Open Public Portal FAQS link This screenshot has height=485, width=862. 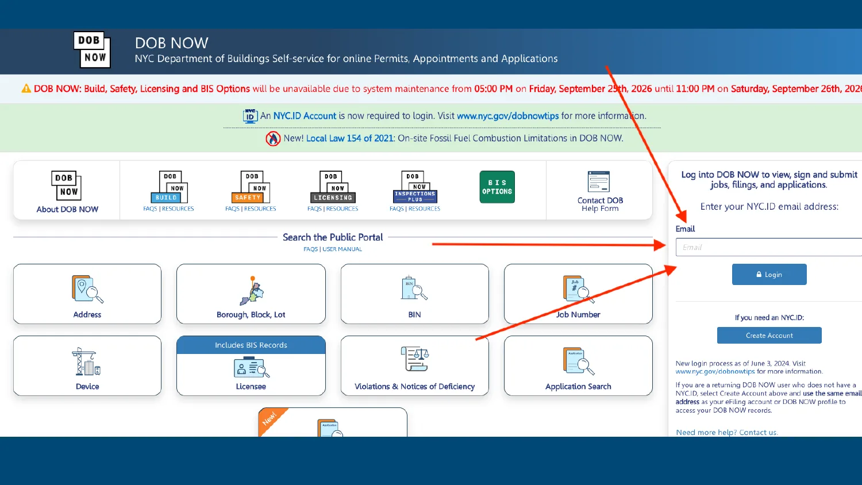pos(310,249)
